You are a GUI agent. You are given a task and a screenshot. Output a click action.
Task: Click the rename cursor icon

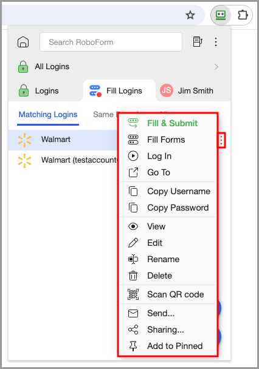tap(133, 259)
